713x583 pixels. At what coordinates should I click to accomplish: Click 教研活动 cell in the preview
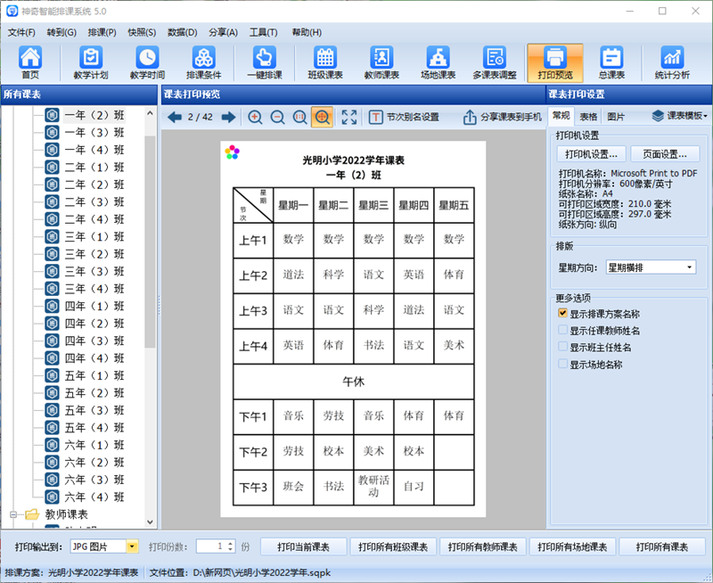tap(373, 487)
